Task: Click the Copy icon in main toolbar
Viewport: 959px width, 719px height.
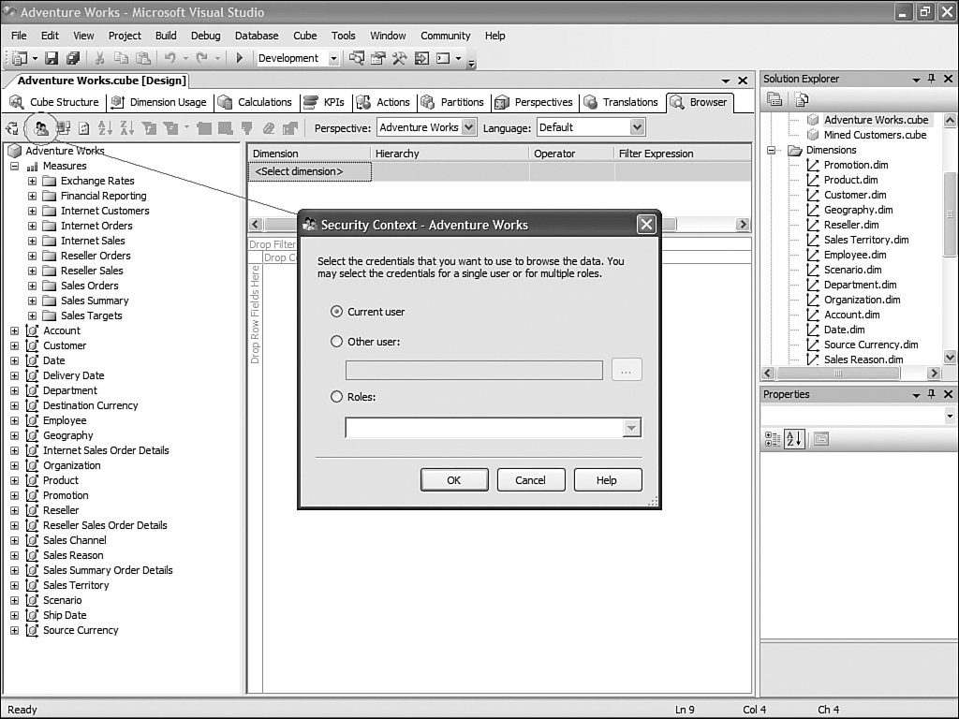Action: click(121, 58)
